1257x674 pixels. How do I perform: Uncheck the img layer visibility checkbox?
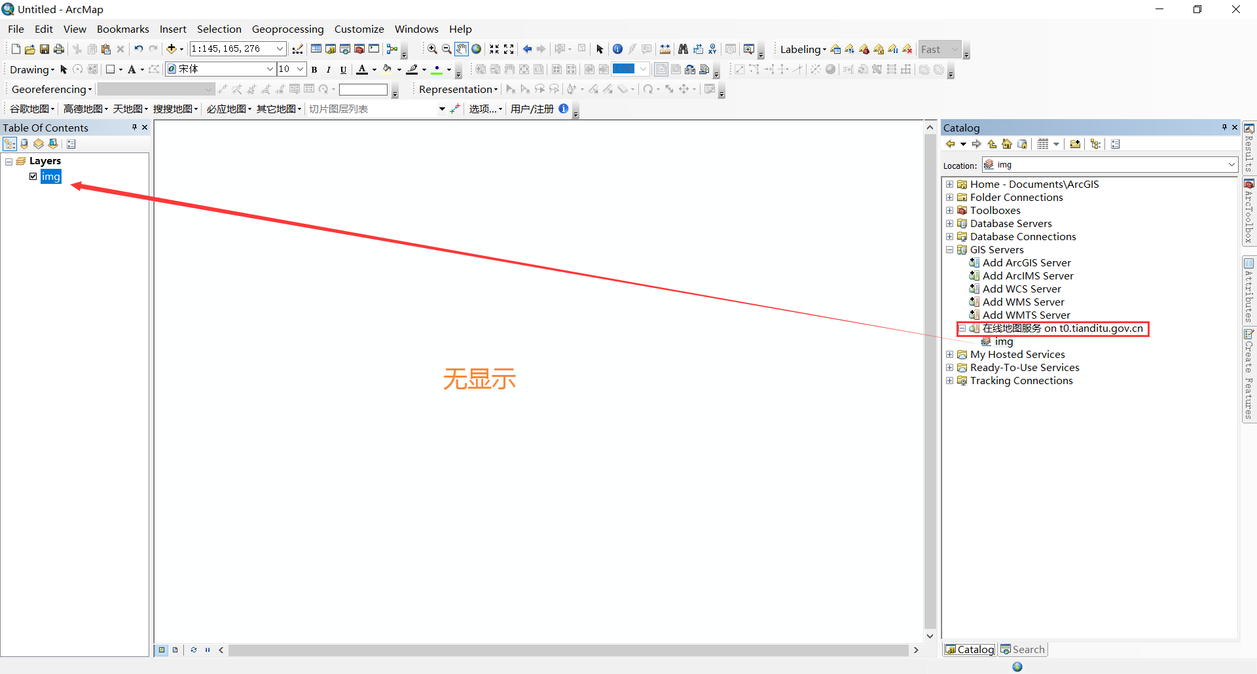(33, 177)
